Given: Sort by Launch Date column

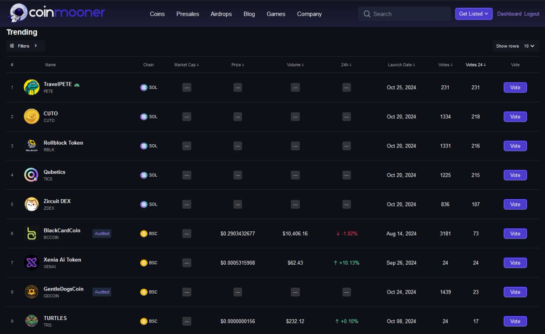Looking at the screenshot, I should 401,65.
